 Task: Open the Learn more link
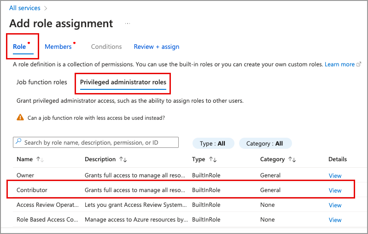point(339,64)
